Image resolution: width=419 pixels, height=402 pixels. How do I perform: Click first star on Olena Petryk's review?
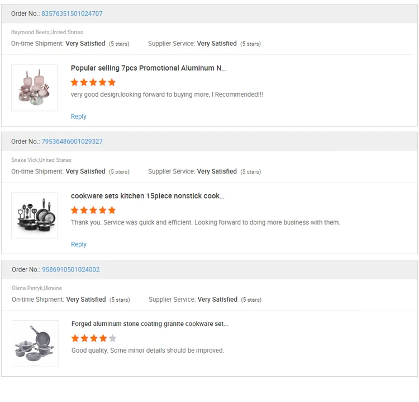(x=75, y=338)
